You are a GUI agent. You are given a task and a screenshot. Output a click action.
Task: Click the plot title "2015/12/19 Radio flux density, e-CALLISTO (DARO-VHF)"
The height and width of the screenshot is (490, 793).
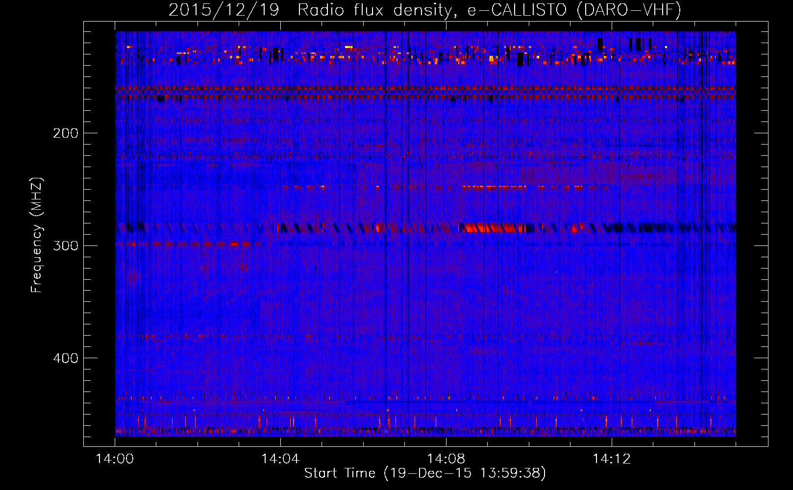tap(425, 9)
